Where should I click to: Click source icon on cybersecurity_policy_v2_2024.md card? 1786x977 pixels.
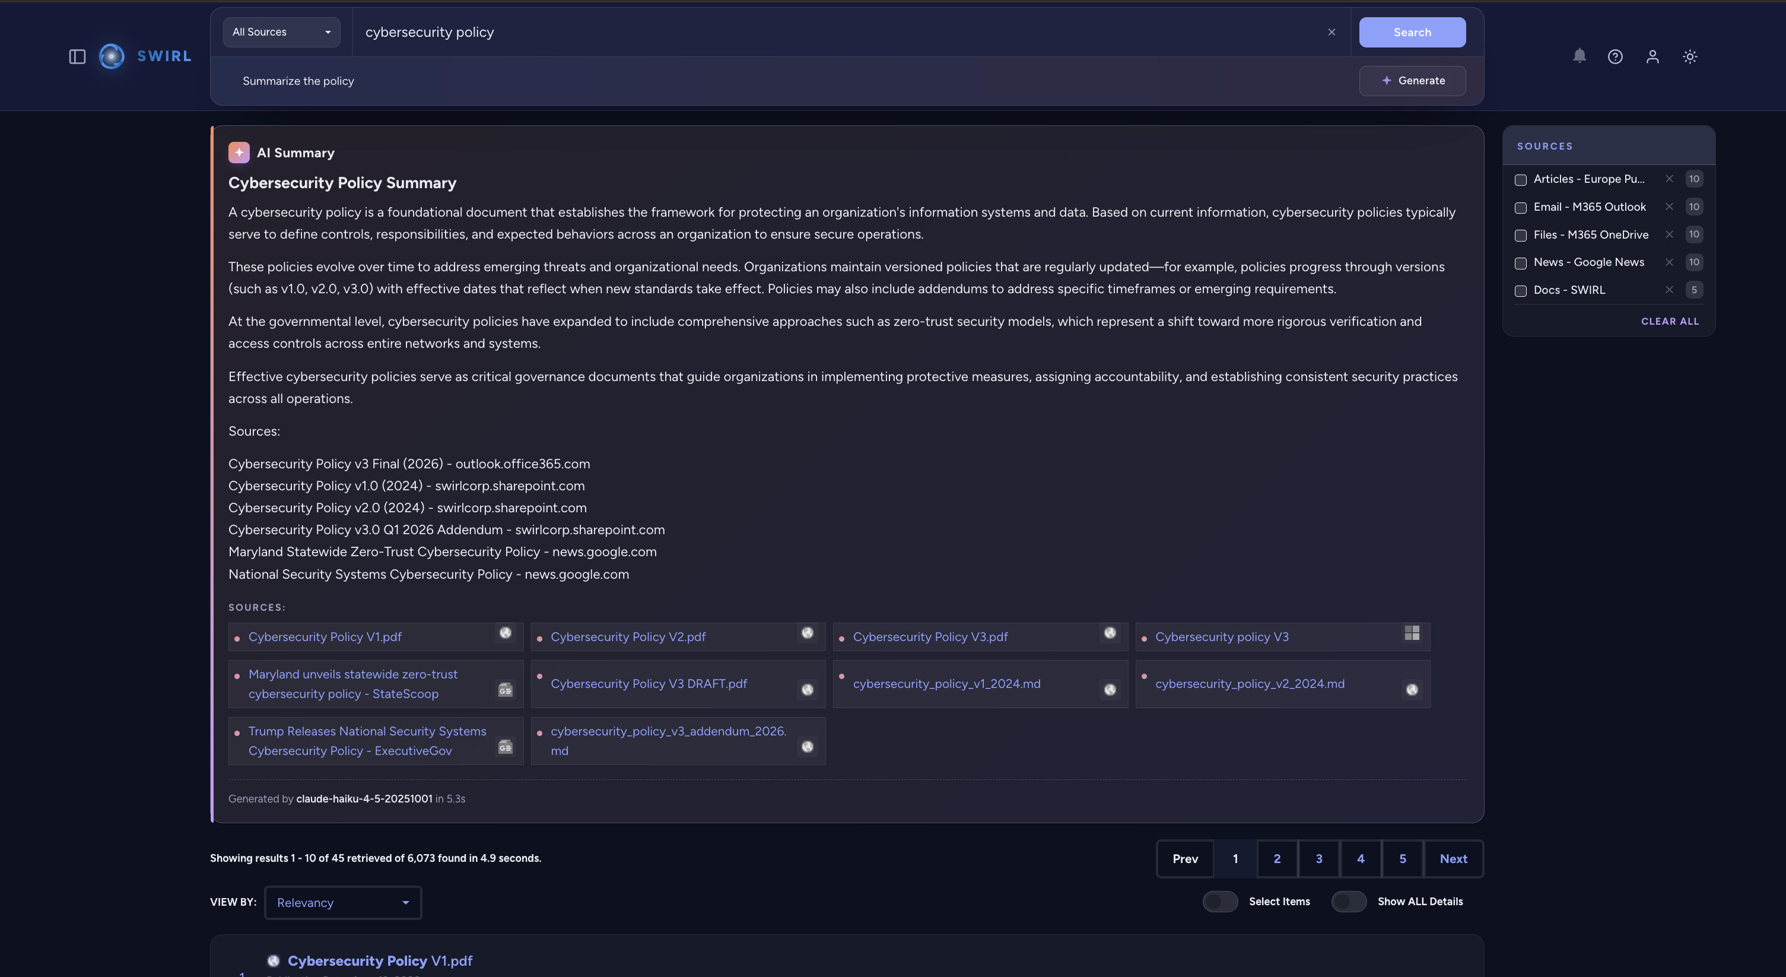(1412, 690)
